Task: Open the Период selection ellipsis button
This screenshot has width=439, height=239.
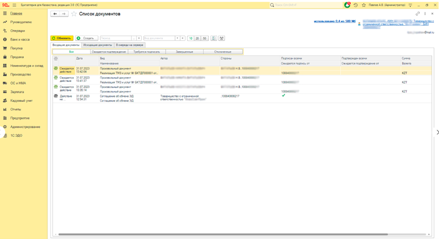Action: coord(134,38)
